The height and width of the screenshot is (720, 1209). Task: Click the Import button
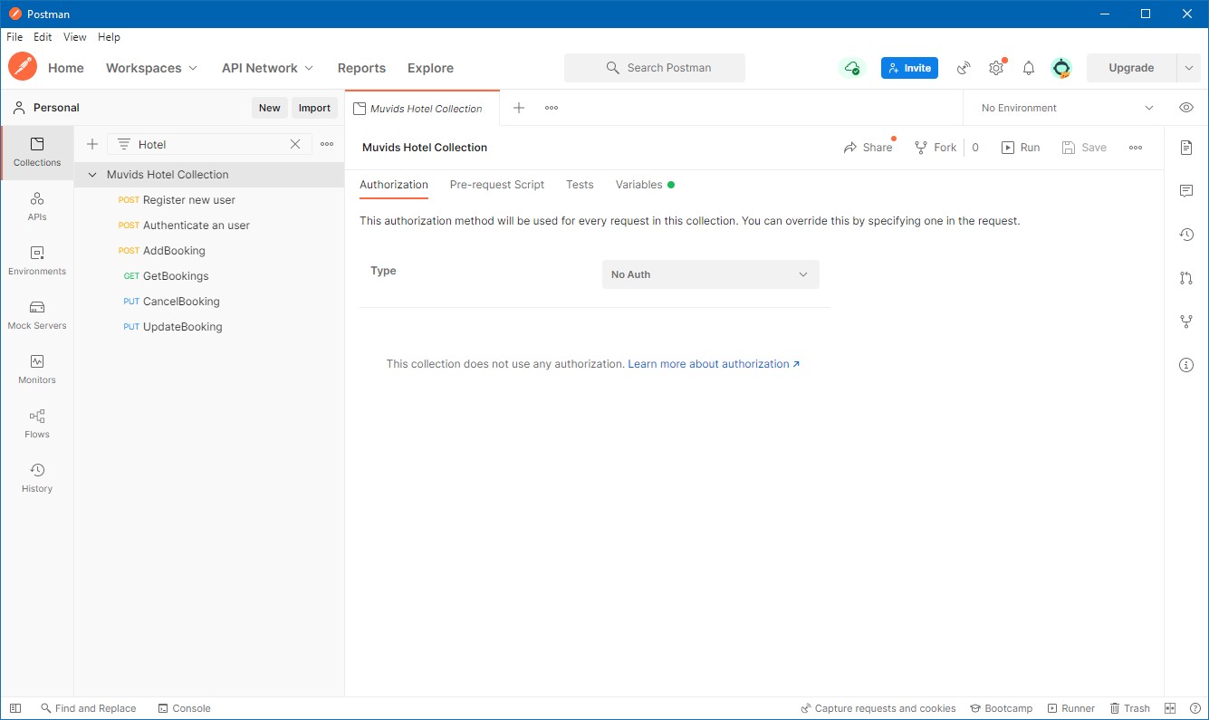coord(314,108)
